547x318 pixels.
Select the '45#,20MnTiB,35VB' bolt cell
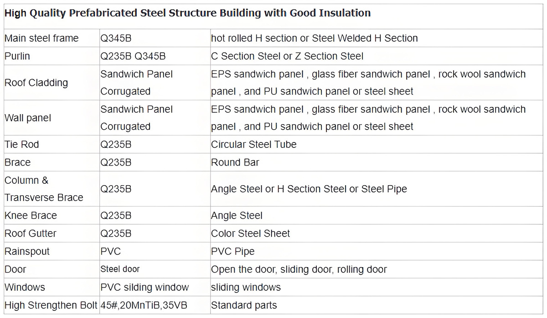(x=155, y=305)
